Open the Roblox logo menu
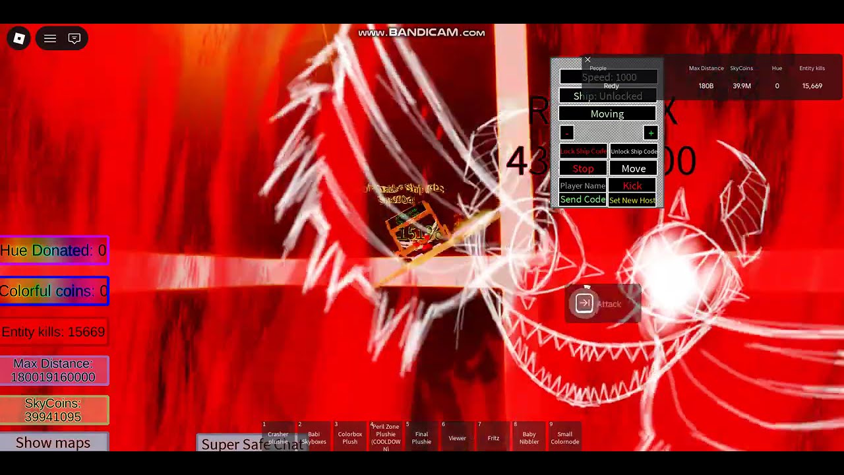The width and height of the screenshot is (844, 475). click(x=18, y=38)
